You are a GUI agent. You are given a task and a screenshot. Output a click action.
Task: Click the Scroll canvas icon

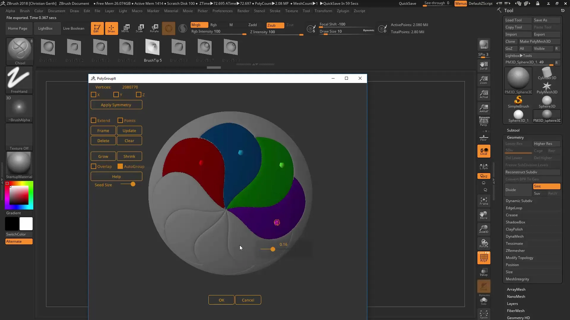click(x=484, y=66)
